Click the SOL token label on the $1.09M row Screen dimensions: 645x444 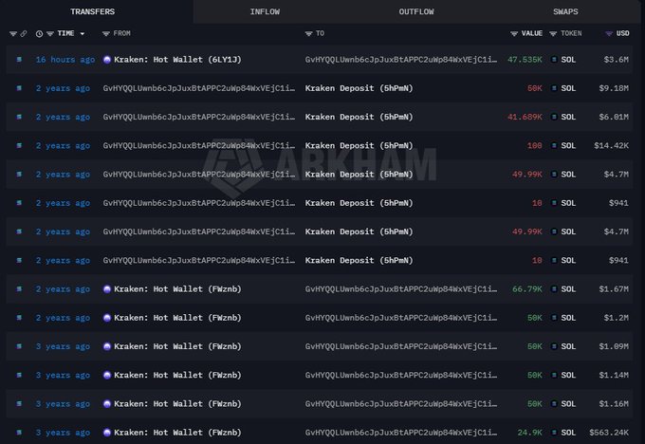click(x=568, y=346)
